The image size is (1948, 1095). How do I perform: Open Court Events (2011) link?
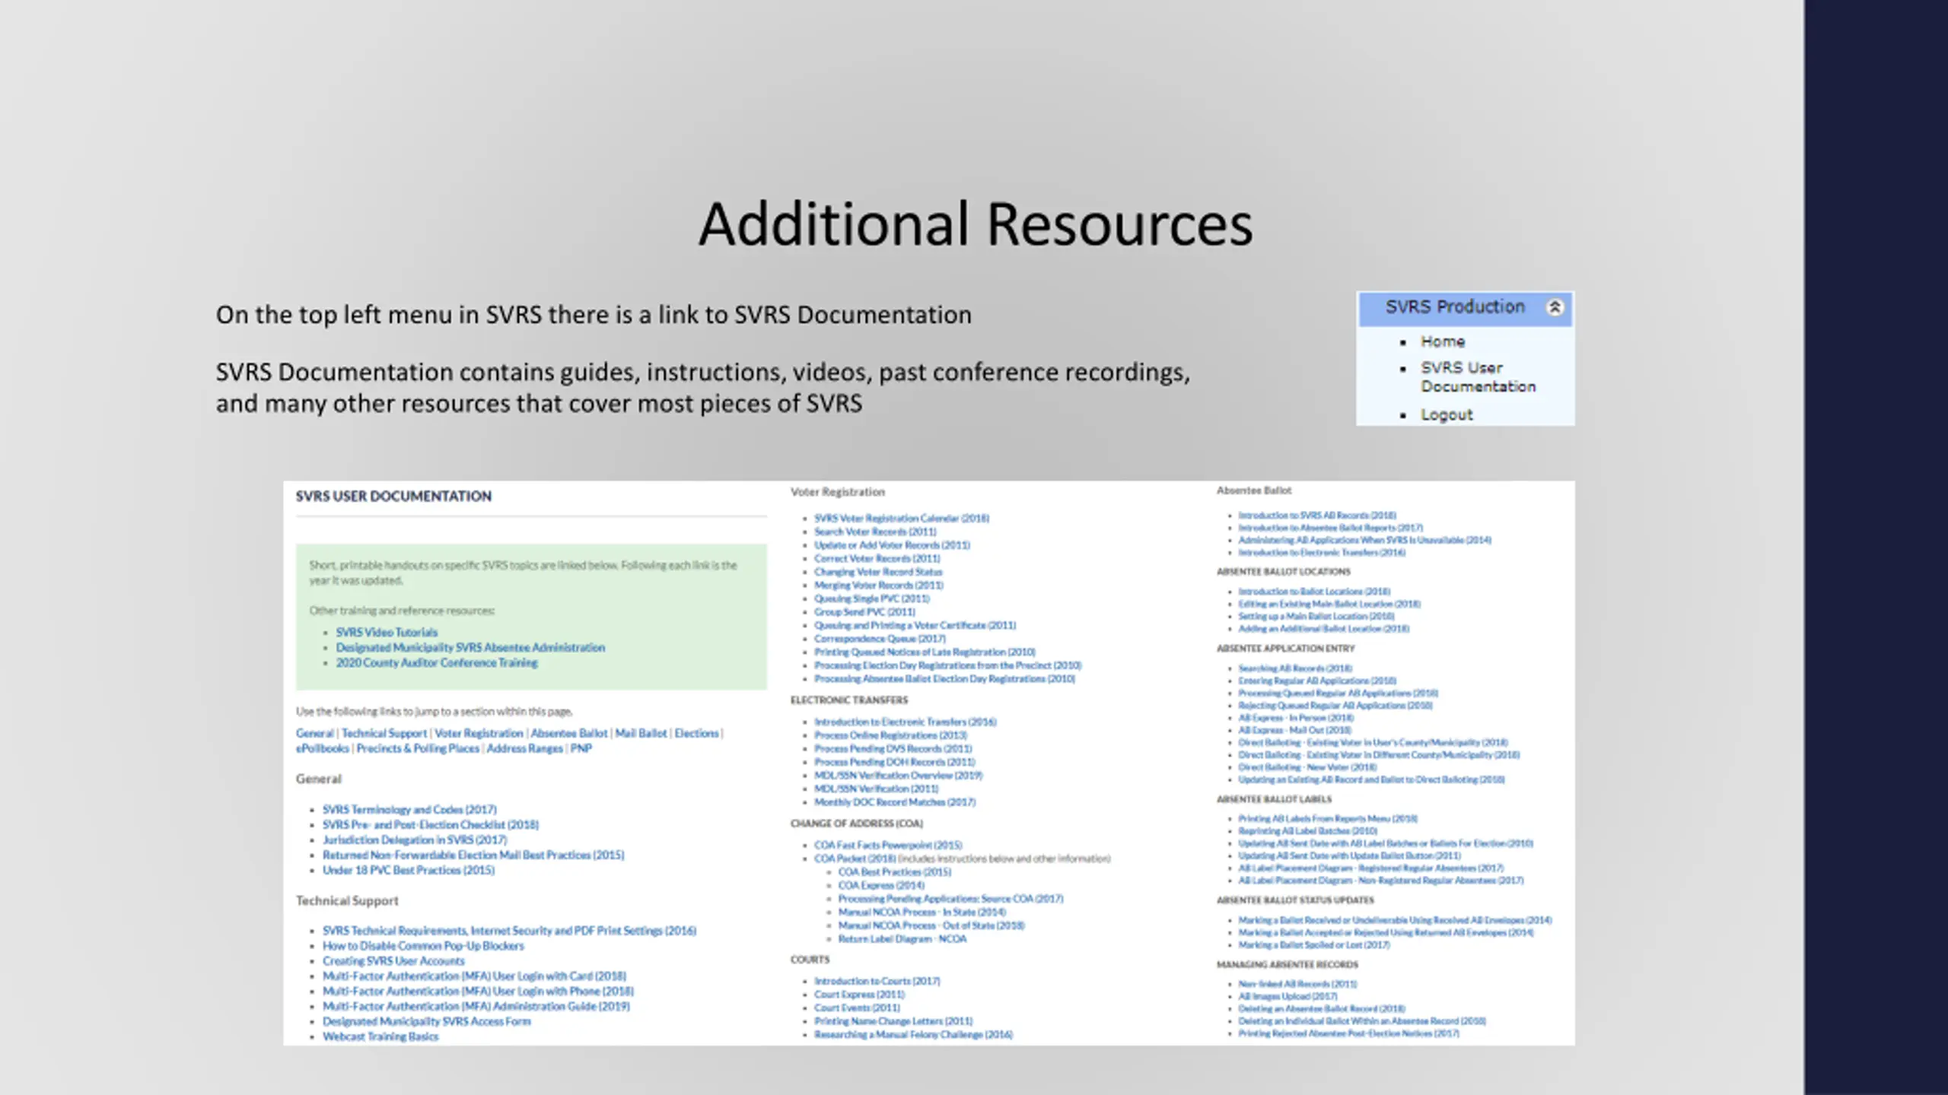[x=857, y=1008]
